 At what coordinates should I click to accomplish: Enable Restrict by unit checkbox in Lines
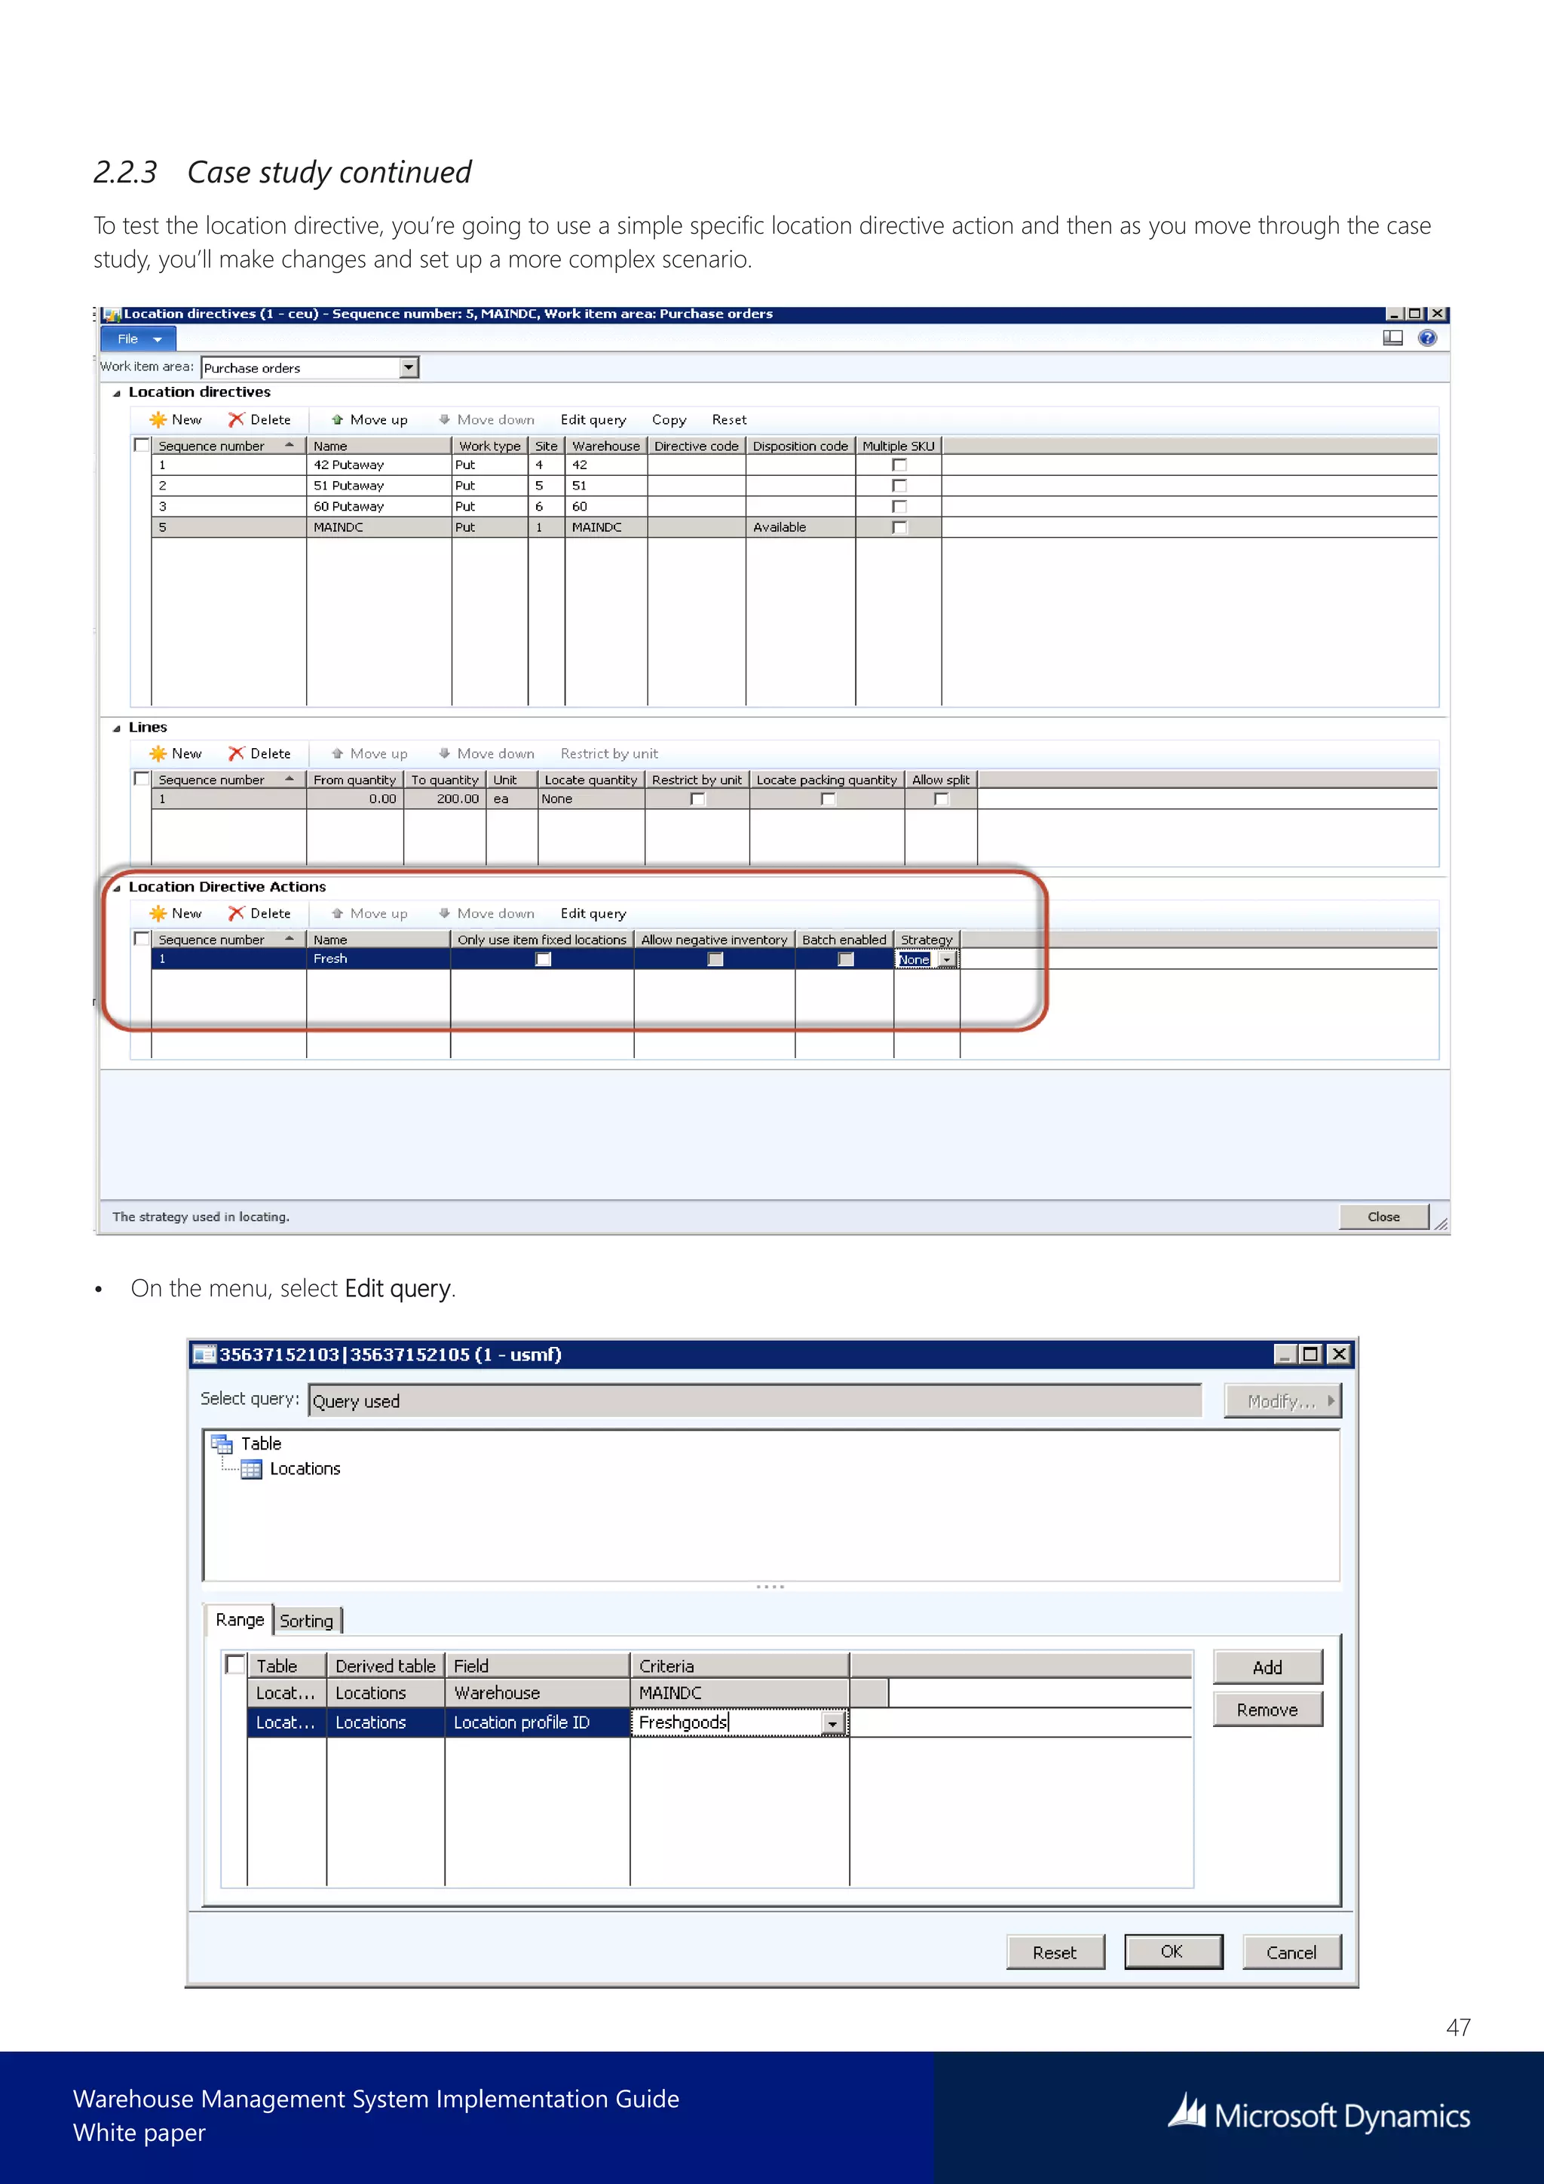pyautogui.click(x=698, y=799)
